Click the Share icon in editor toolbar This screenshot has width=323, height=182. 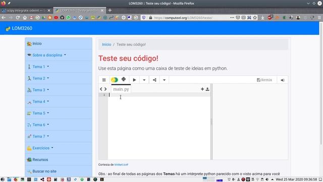point(154,80)
